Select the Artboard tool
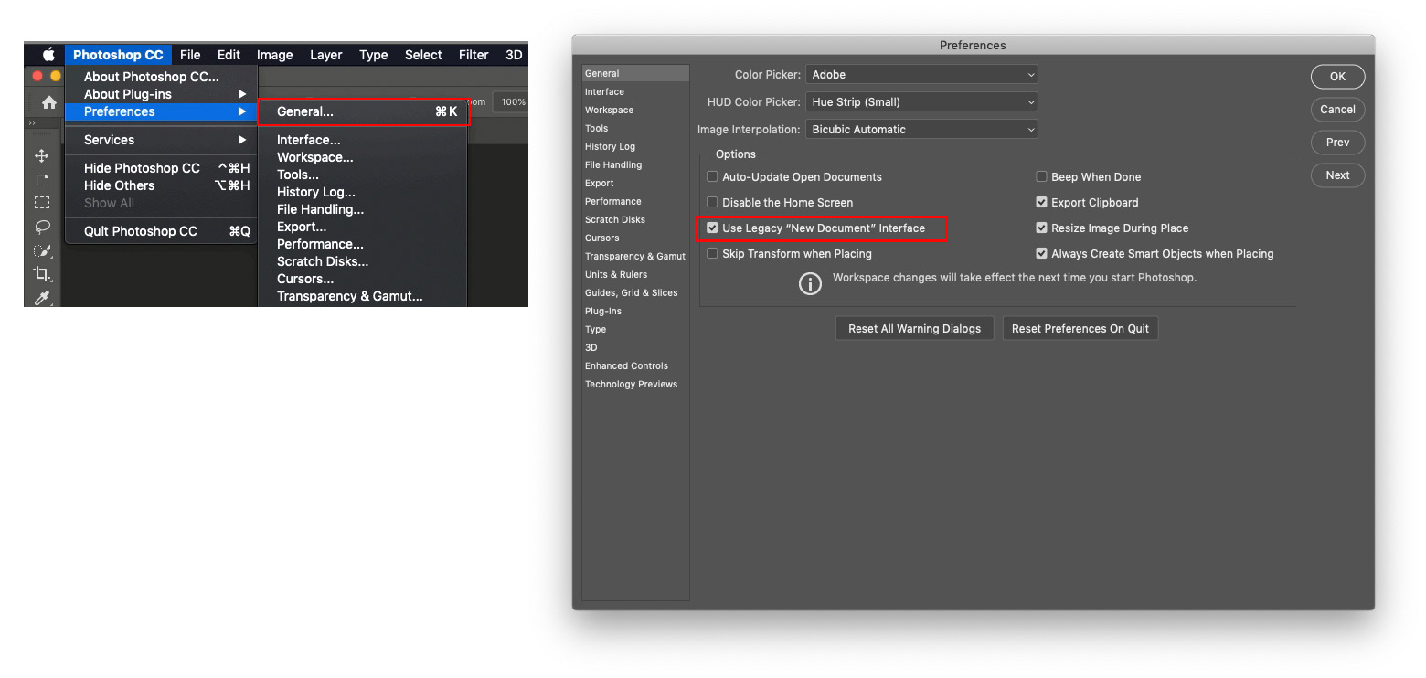 [42, 179]
